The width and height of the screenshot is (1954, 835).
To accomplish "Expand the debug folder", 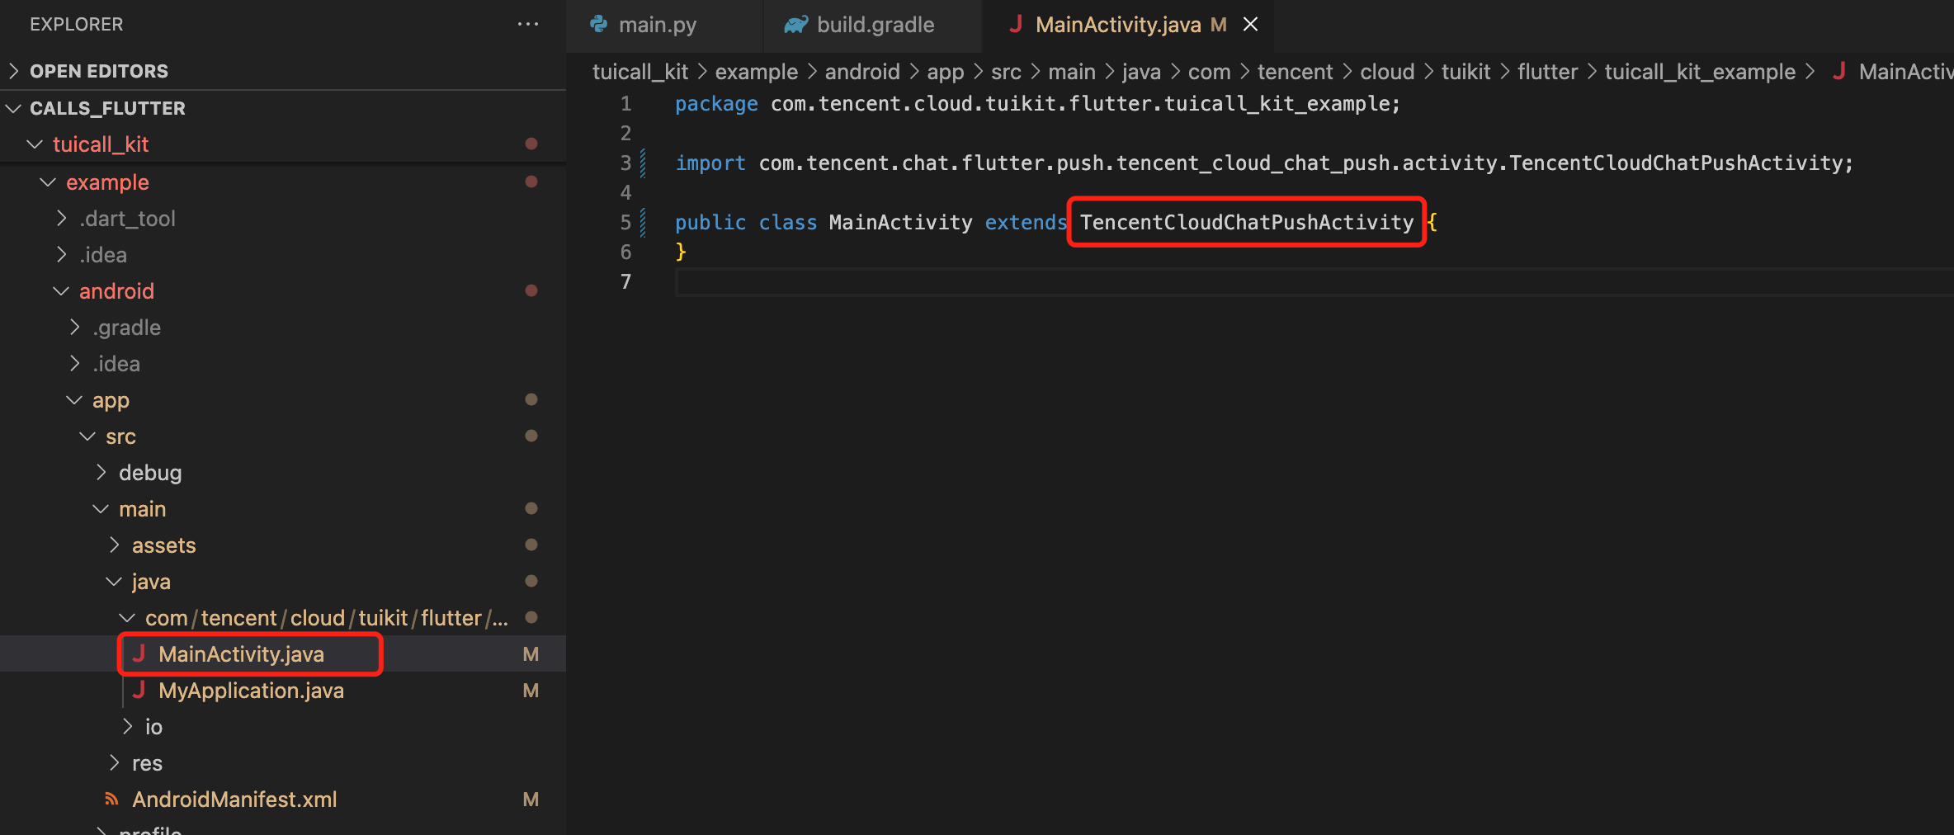I will point(101,472).
